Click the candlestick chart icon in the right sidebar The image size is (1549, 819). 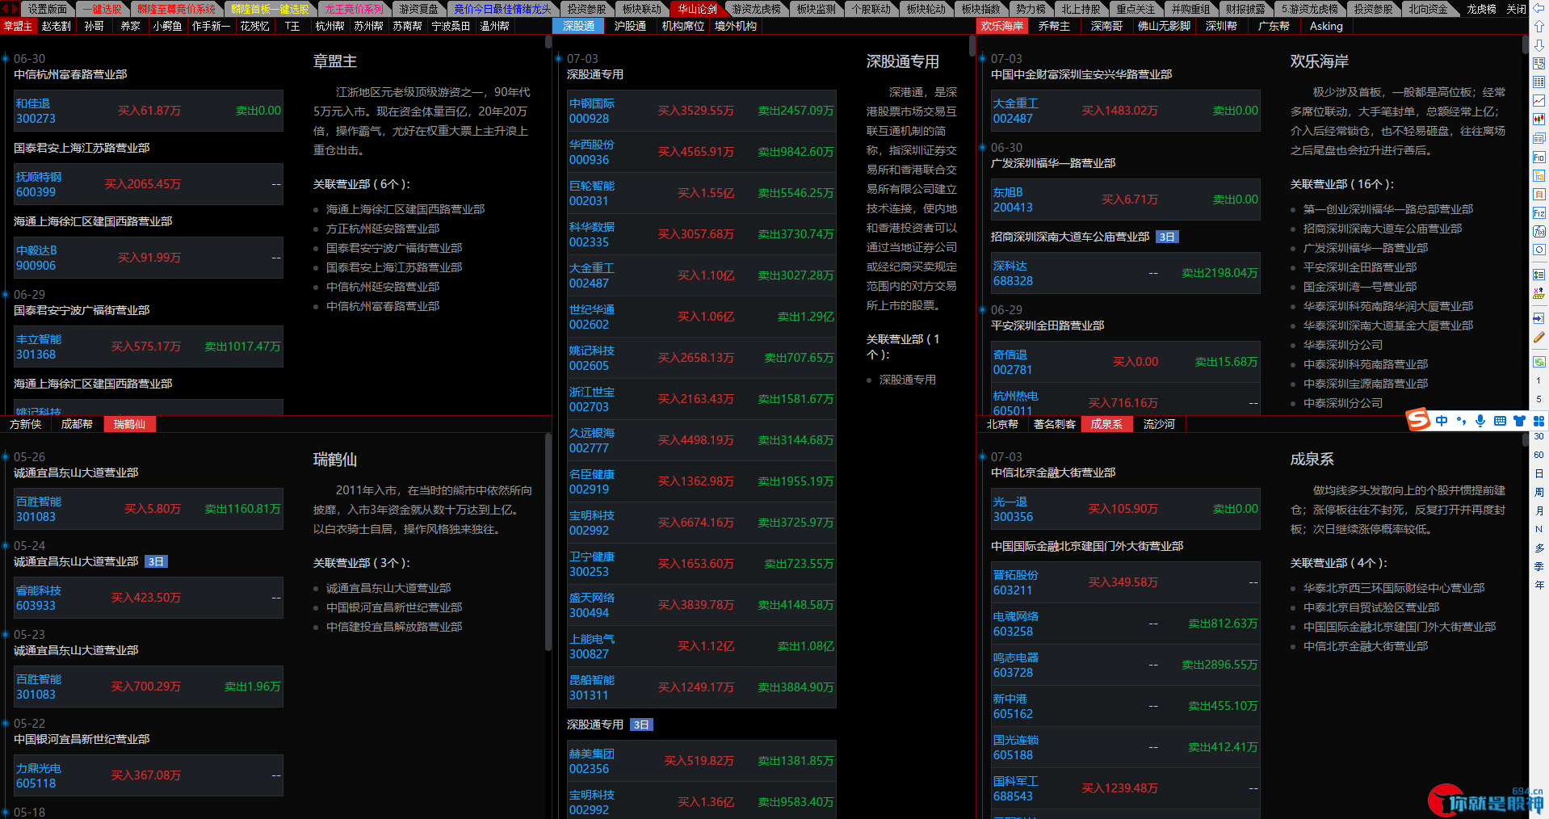click(1539, 120)
